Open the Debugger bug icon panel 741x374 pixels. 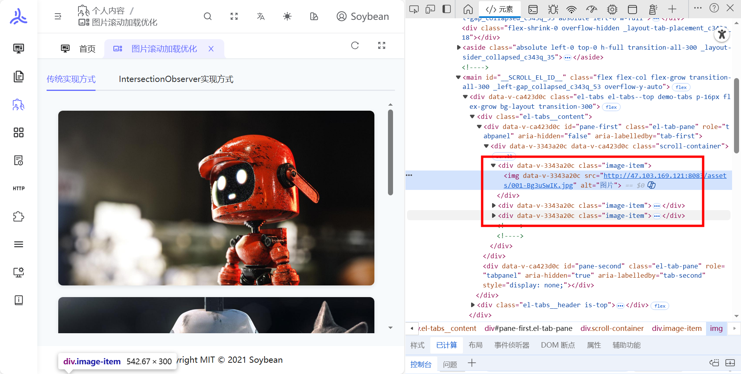click(x=553, y=9)
